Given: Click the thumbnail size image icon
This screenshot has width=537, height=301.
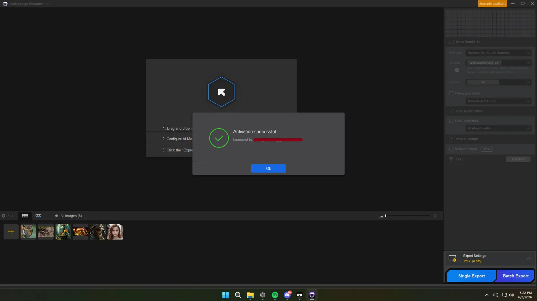Looking at the screenshot, I should 381,216.
